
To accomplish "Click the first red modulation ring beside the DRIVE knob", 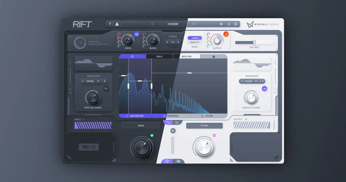I will [x=119, y=34].
